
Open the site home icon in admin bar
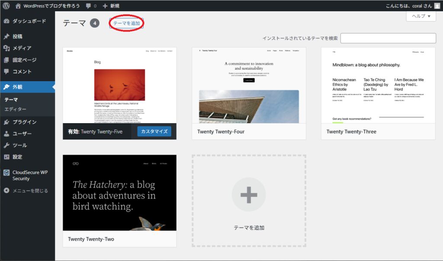coord(18,6)
